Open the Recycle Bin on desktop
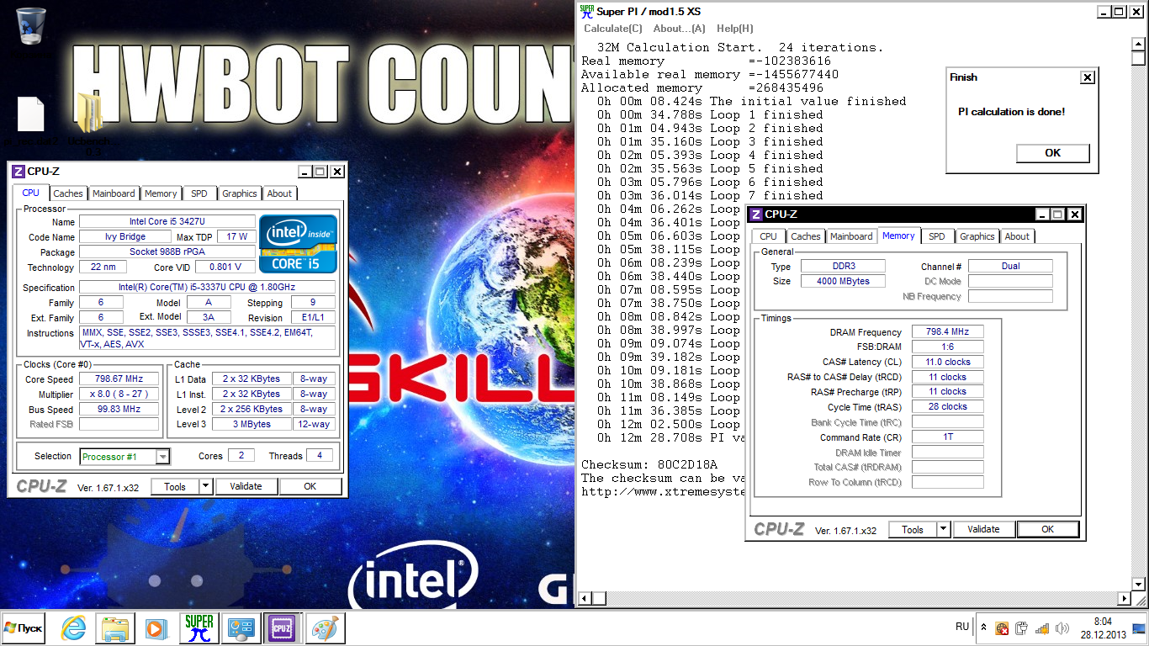Screen dimensions: 1149x646 (31, 25)
